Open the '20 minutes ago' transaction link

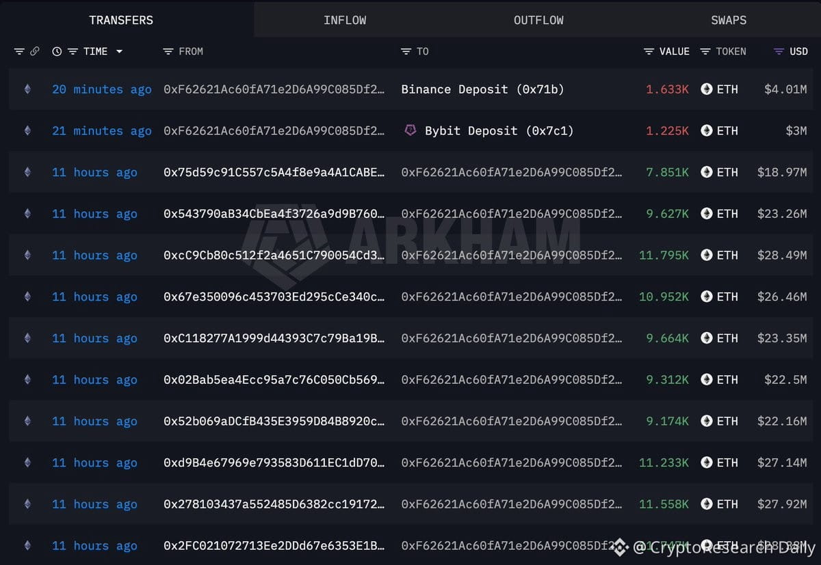point(102,89)
